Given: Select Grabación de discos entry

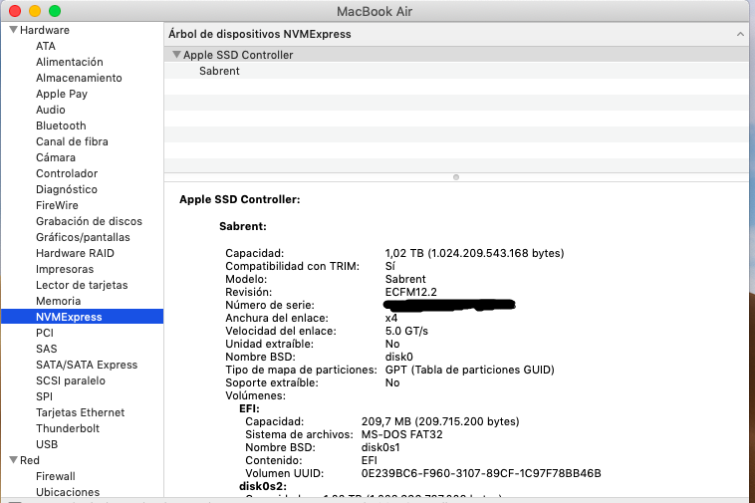Looking at the screenshot, I should [x=89, y=221].
